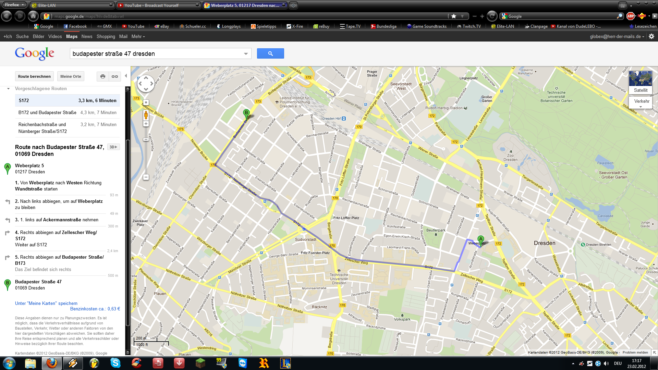Click the Adblock Plus icon
This screenshot has height=370, width=658.
click(630, 16)
